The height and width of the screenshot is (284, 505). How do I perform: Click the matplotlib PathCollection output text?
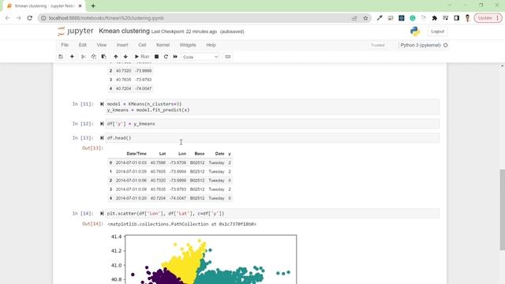[182, 224]
